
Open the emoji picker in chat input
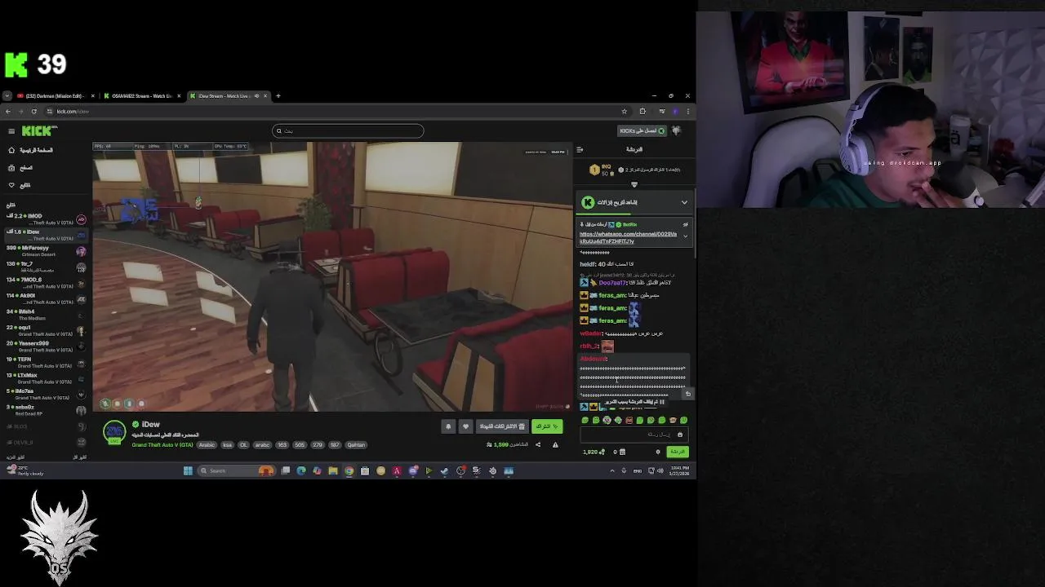(x=679, y=435)
